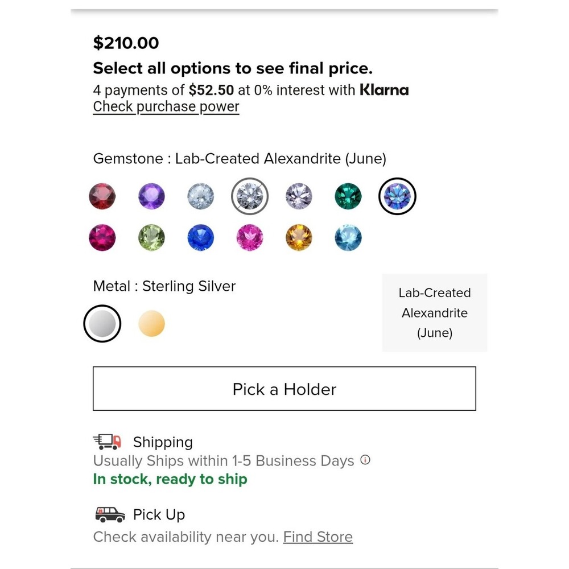569x569 pixels.
Task: Open the Check purchase power link
Action: [x=166, y=107]
